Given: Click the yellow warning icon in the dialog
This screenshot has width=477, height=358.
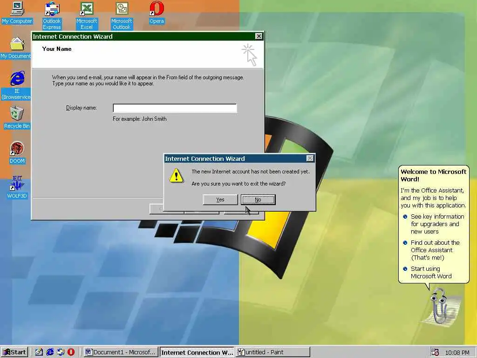Looking at the screenshot, I should pyautogui.click(x=176, y=176).
